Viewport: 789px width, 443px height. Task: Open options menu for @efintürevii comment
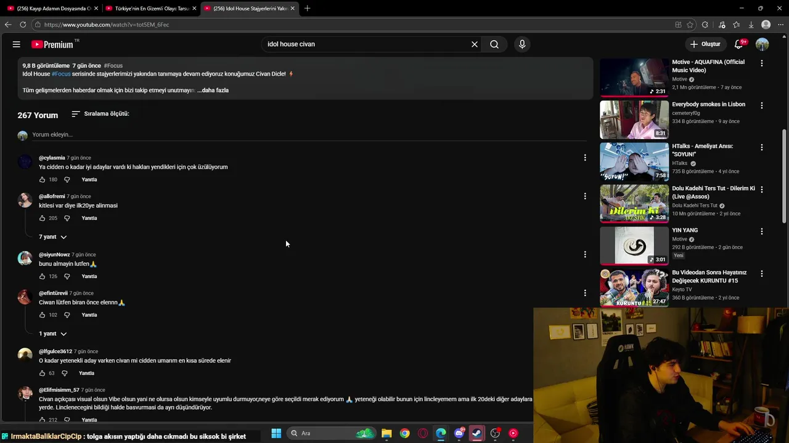tap(585, 293)
